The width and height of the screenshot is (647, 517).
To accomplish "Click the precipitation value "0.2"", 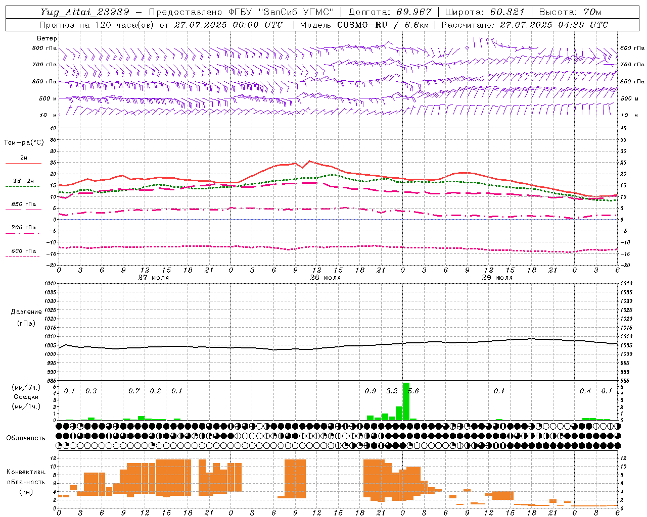I will point(156,391).
